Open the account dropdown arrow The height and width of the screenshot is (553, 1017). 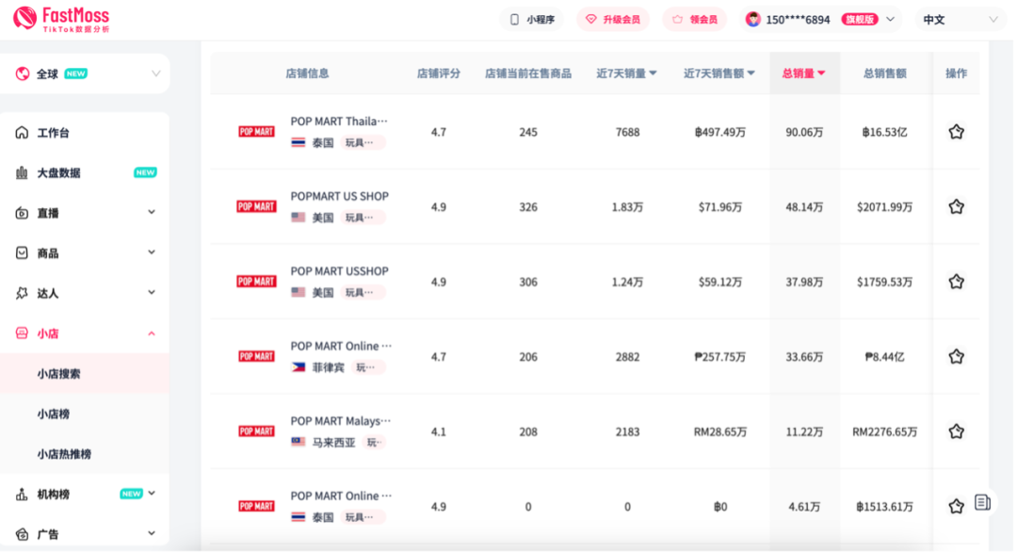[891, 20]
